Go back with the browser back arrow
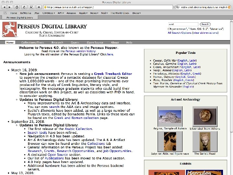233x175 pixels. click(4, 7)
